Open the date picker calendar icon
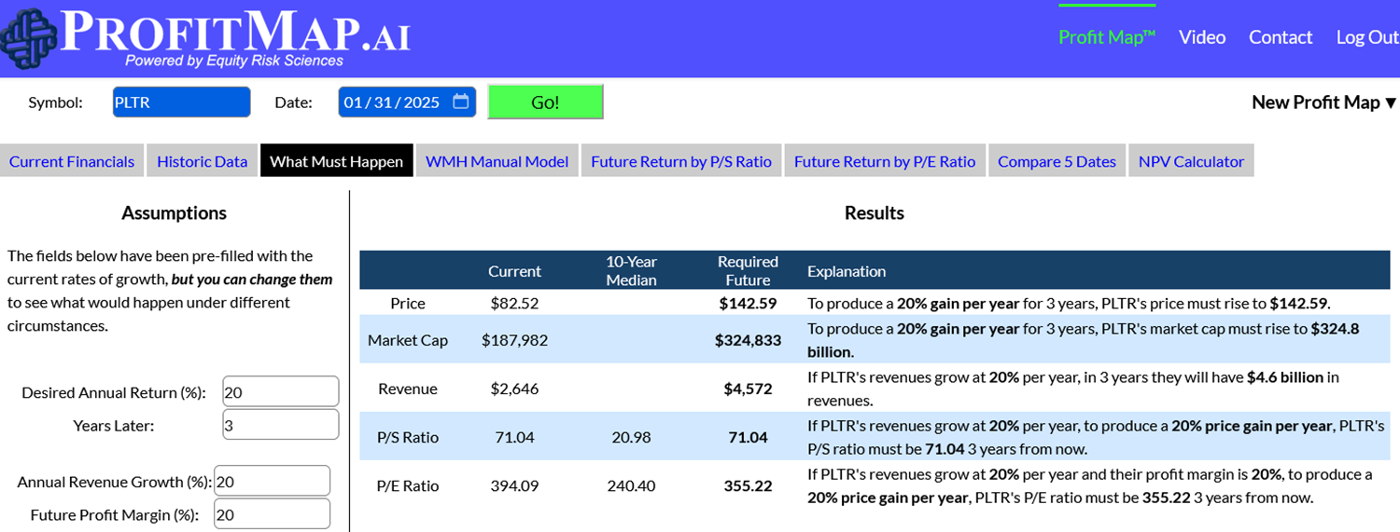Image resolution: width=1400 pixels, height=532 pixels. click(460, 102)
